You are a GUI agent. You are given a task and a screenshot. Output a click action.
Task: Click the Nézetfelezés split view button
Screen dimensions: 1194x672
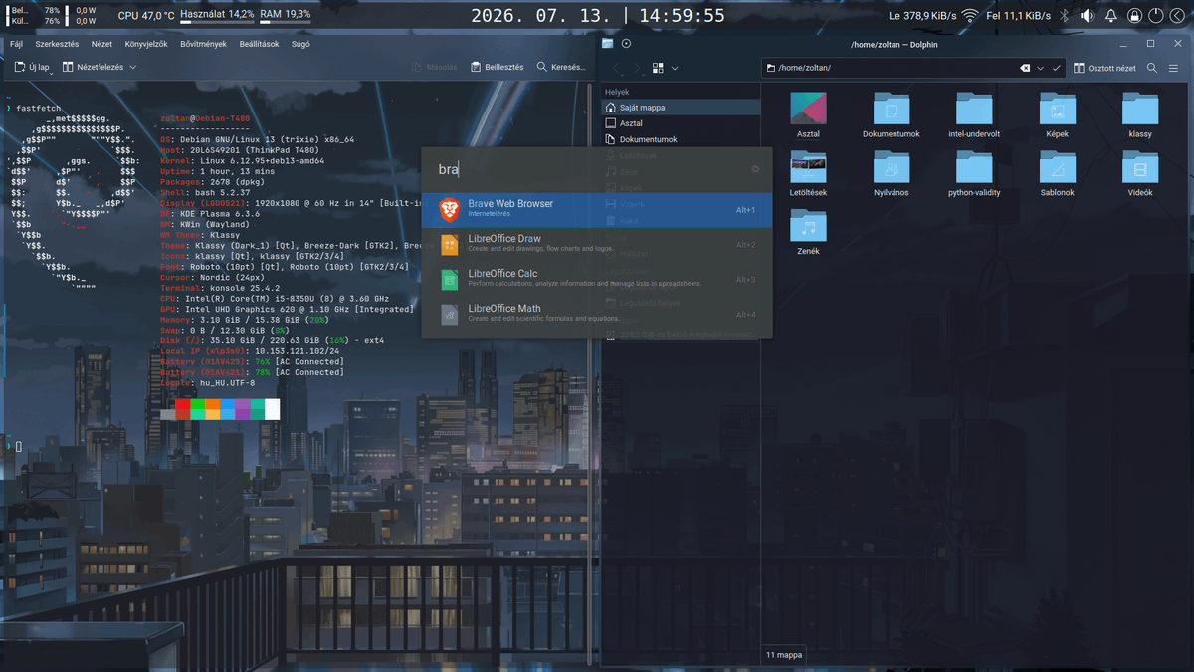point(93,67)
